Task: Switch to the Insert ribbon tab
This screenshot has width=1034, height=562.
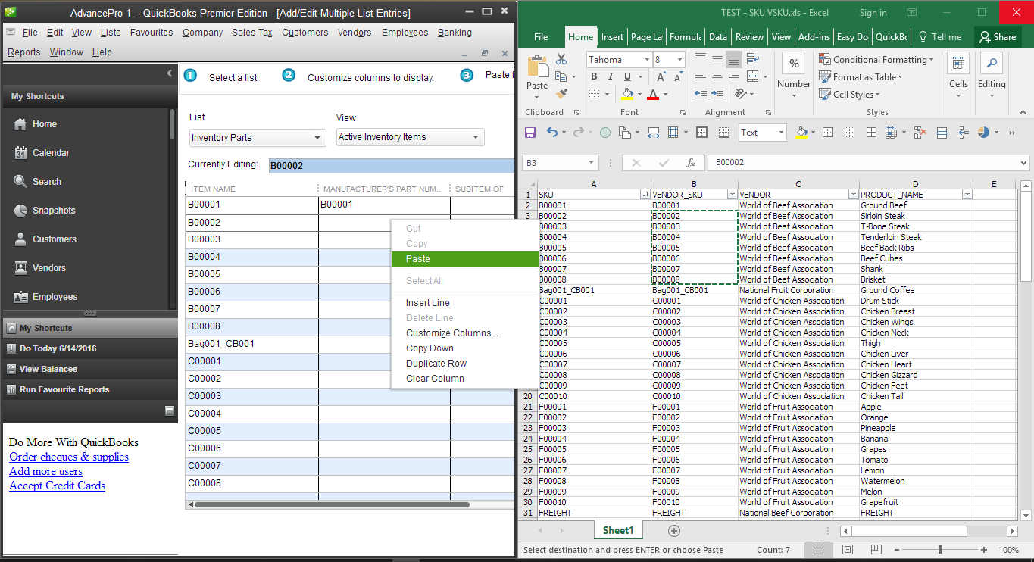Action: coord(612,37)
